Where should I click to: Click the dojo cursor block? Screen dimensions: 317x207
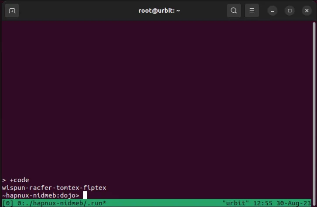click(x=85, y=195)
